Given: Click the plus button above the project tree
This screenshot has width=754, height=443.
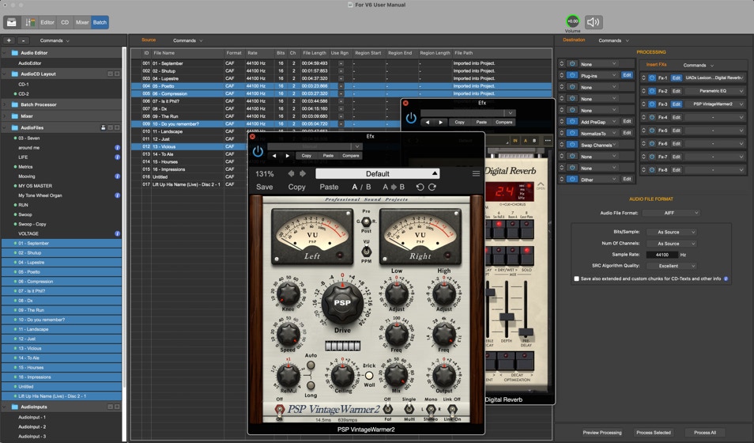Looking at the screenshot, I should [9, 40].
